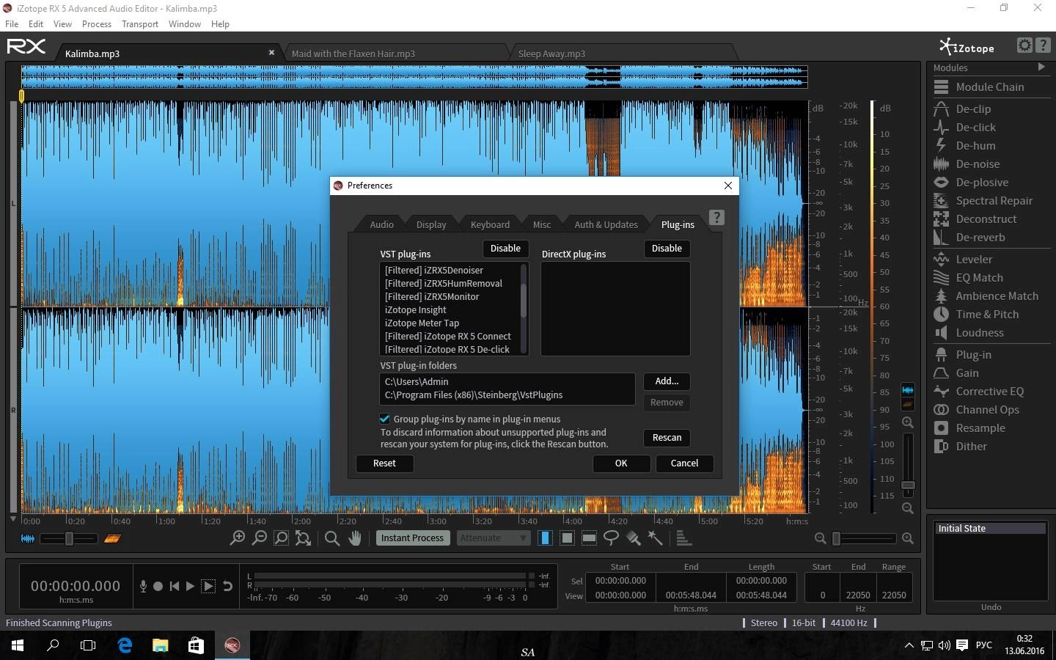Select iZotope Insight in VST list
Image resolution: width=1056 pixels, height=660 pixels.
tap(415, 309)
